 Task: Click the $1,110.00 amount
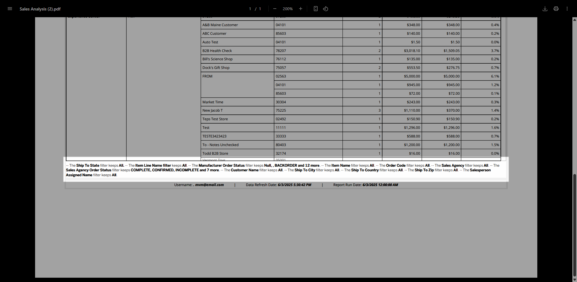coord(412,110)
